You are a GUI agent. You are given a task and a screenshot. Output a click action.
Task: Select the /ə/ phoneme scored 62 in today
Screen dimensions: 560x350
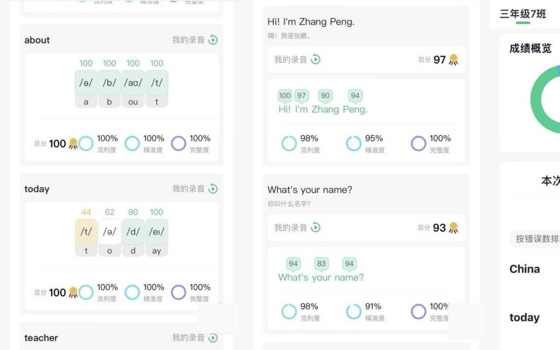[x=110, y=232]
